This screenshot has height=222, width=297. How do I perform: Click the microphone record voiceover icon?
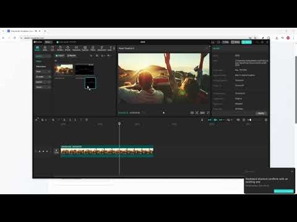(202, 120)
